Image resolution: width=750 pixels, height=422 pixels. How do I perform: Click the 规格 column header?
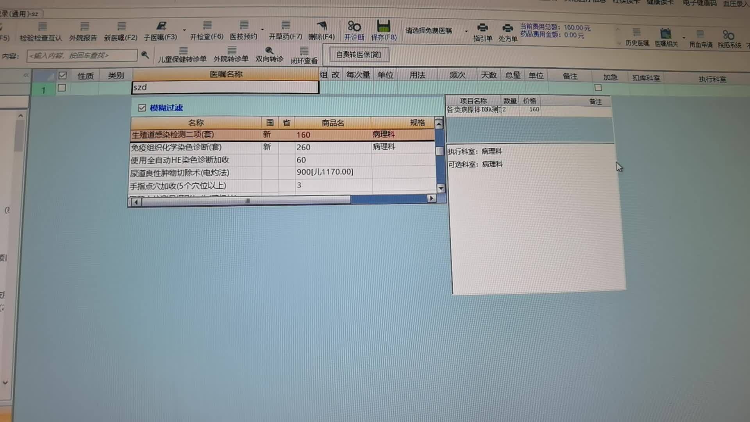402,123
